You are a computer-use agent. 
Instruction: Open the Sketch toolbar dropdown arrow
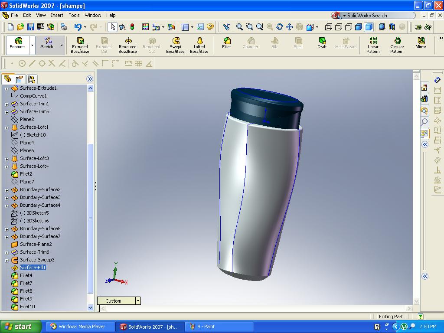[62, 45]
